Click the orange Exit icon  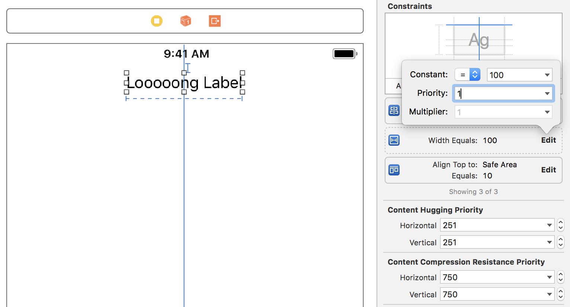215,21
